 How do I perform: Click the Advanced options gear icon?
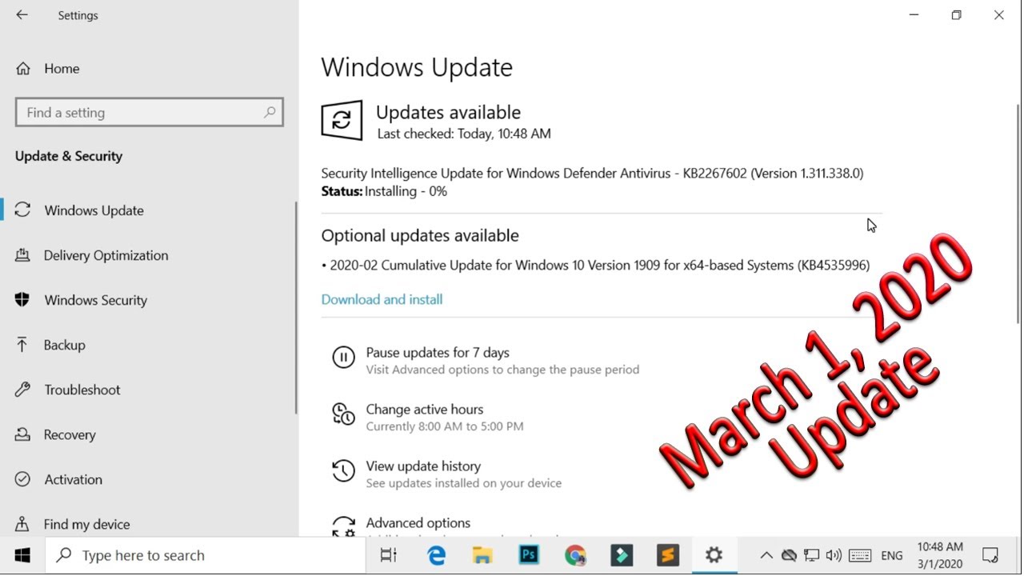point(343,526)
